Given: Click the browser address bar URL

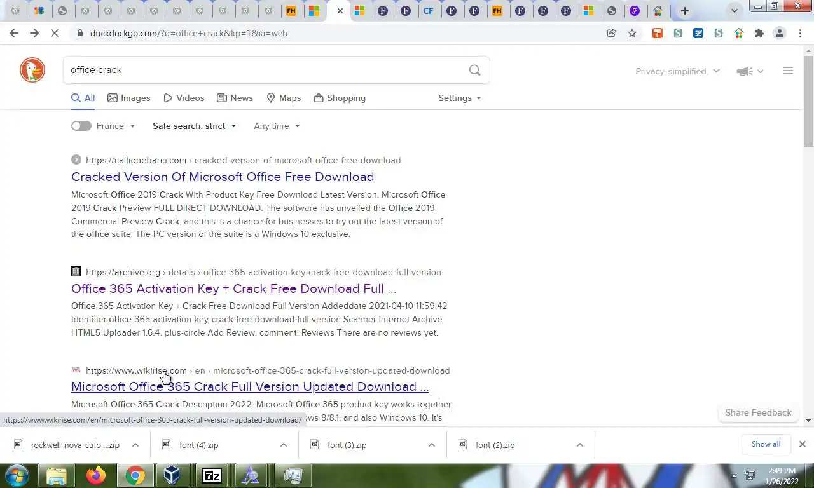Looking at the screenshot, I should 189,33.
